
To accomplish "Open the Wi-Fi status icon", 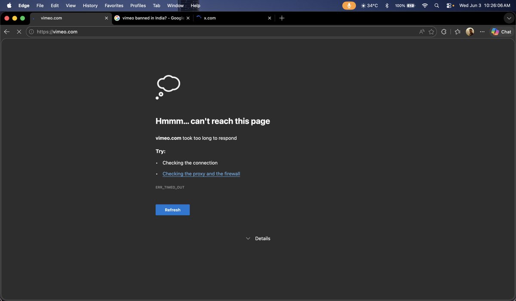I will (425, 6).
